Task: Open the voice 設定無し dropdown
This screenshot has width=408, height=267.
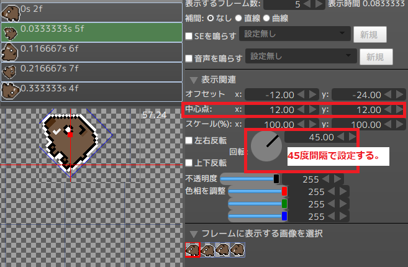Action: (x=301, y=56)
